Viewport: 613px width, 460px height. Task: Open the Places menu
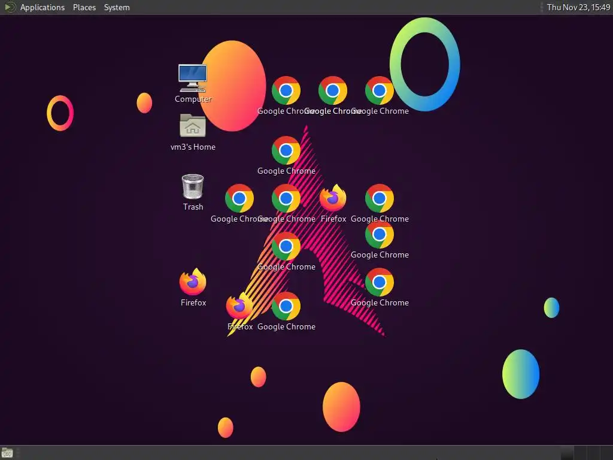click(84, 7)
